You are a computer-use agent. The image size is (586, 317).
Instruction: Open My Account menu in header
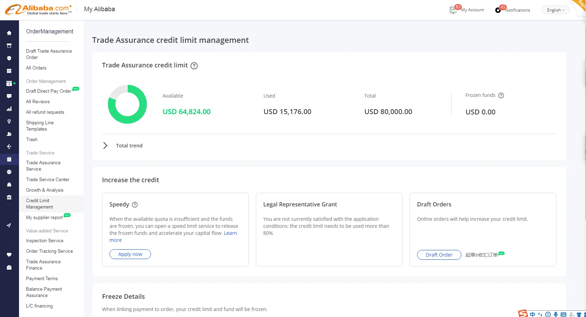coord(472,10)
